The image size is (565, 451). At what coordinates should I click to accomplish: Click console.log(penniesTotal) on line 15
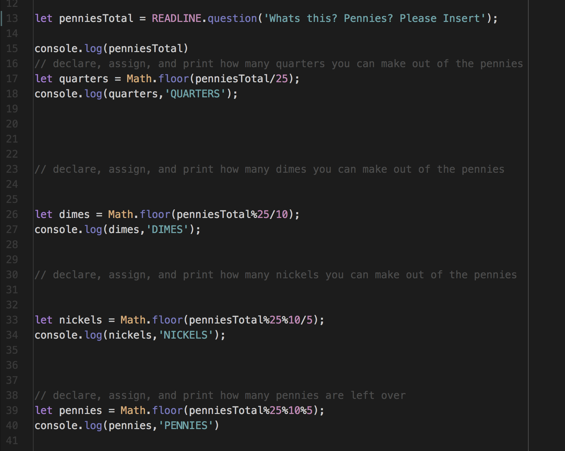click(x=111, y=48)
